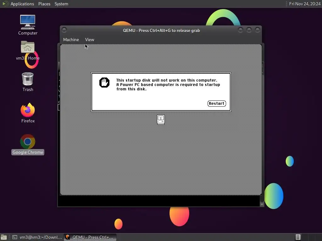
Task: Open the Computer desktop icon
Action: 28,25
